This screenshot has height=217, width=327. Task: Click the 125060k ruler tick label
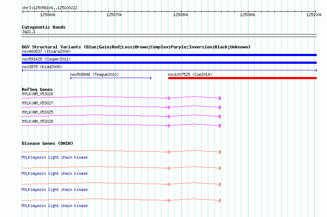48,15
